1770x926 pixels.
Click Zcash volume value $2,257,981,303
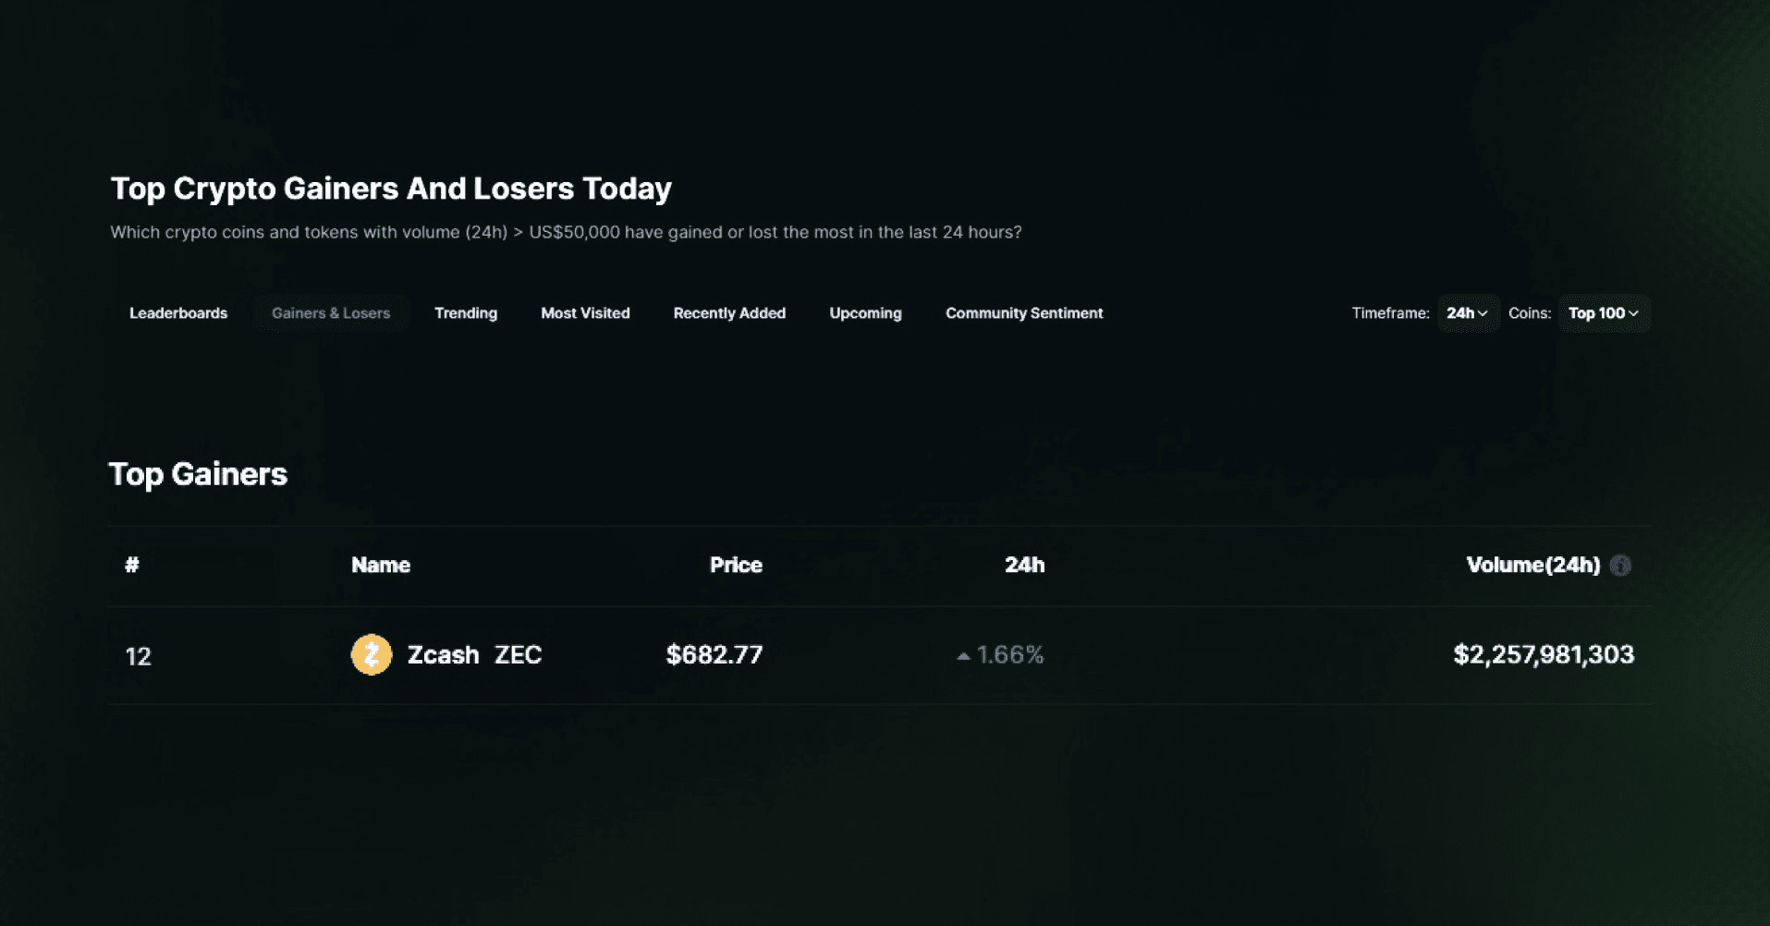click(x=1543, y=654)
